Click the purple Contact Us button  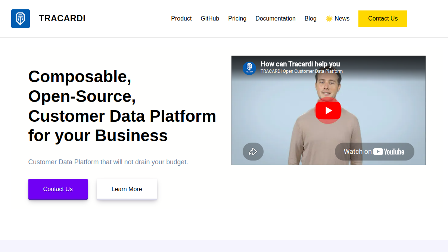58,189
